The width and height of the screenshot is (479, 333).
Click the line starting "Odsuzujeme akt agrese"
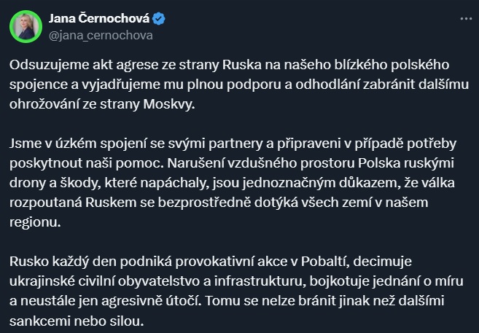(229, 65)
